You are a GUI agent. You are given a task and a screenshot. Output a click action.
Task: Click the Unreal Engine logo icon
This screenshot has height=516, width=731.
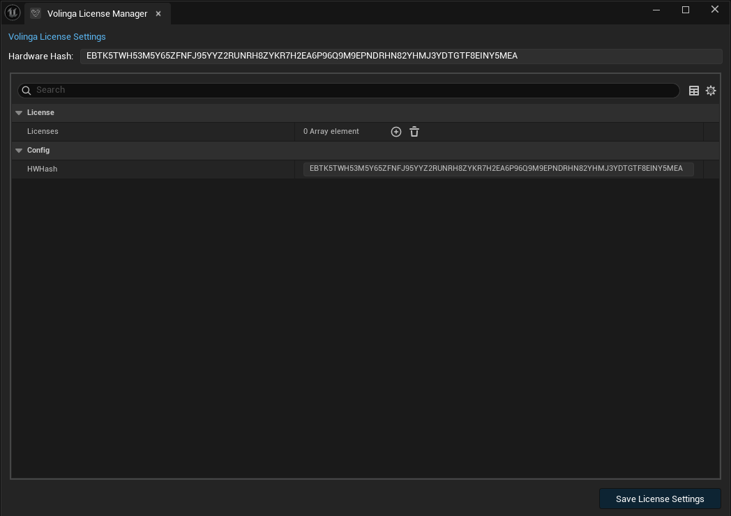pyautogui.click(x=12, y=13)
